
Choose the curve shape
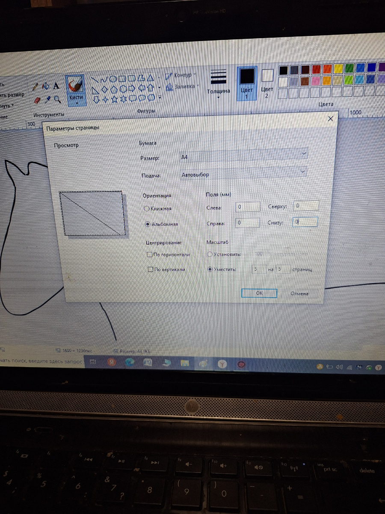104,79
